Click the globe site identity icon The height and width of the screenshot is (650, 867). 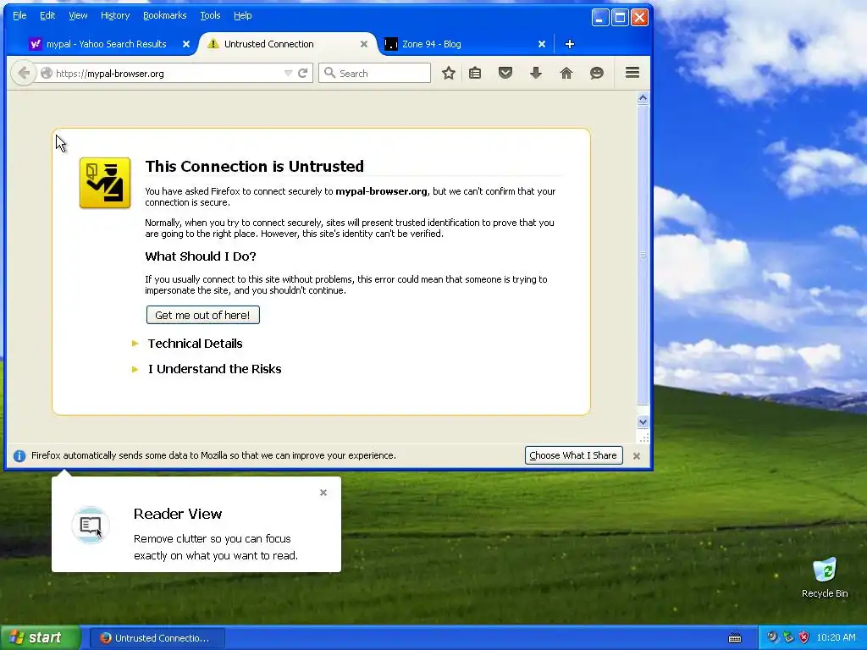click(47, 73)
